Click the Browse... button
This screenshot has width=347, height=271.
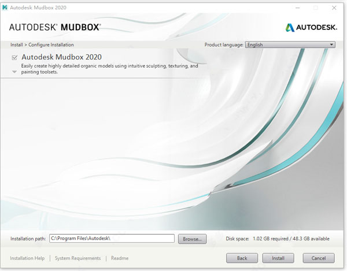click(x=193, y=239)
